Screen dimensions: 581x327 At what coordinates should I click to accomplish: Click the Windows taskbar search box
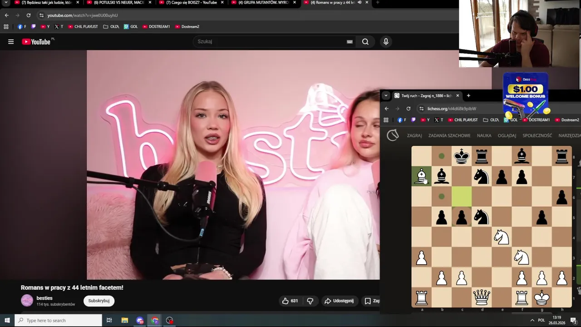[x=58, y=321]
